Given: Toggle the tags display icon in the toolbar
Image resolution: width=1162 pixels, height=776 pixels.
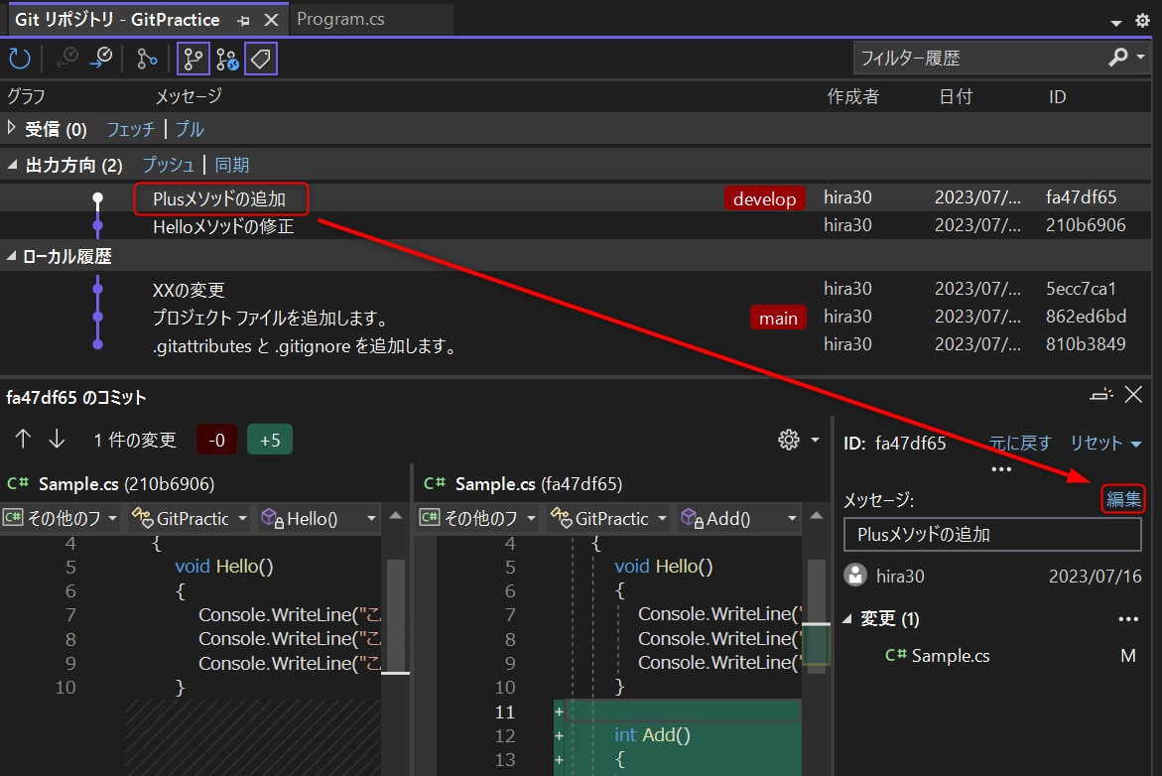Looking at the screenshot, I should click(x=259, y=59).
